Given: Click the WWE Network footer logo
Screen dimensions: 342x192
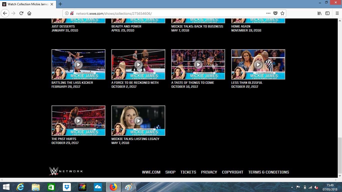Looking at the screenshot, I should click(66, 171).
